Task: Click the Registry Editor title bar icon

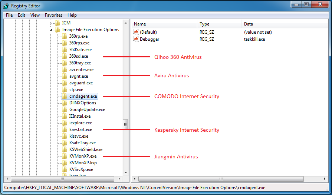Action: coord(6,6)
